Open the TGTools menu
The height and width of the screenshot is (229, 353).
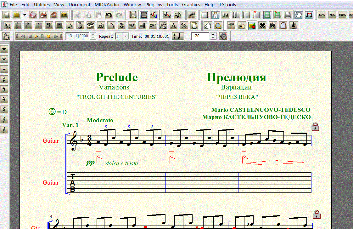(227, 4)
